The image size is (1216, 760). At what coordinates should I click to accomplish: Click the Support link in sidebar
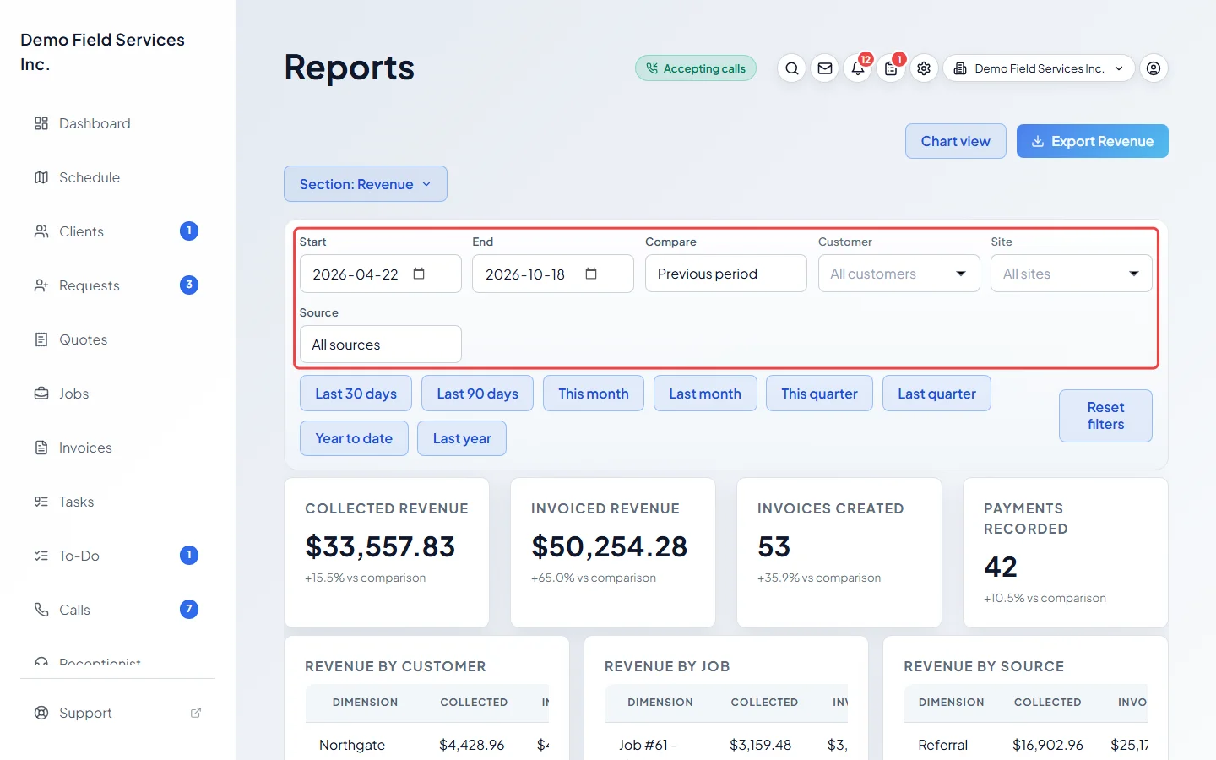pos(117,713)
